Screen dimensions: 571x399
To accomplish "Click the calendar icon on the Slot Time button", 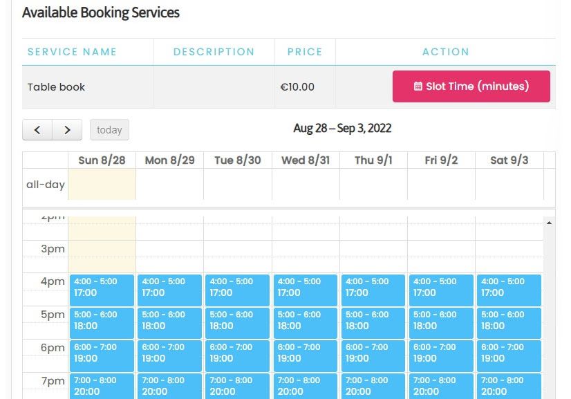I will pos(418,86).
